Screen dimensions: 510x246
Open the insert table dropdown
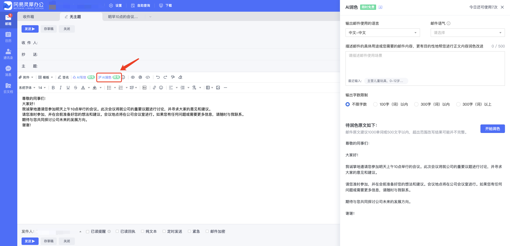pos(209,88)
